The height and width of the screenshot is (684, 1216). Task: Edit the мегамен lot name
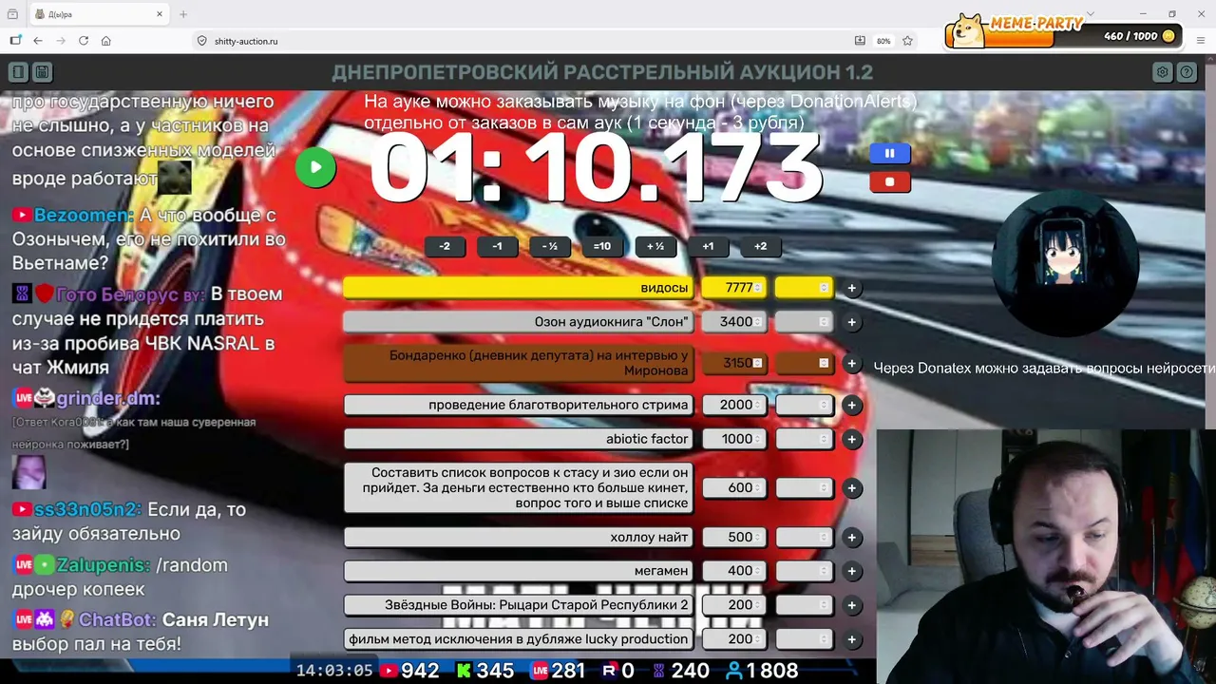coord(519,571)
